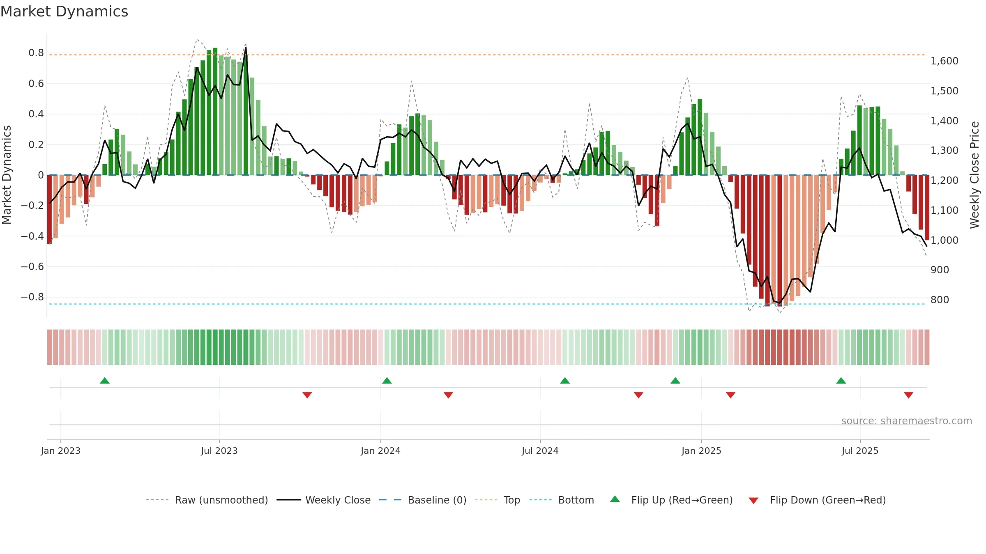Toggle the Baseline (0) legend entry
Screen dimensions: 986x554
click(x=422, y=500)
